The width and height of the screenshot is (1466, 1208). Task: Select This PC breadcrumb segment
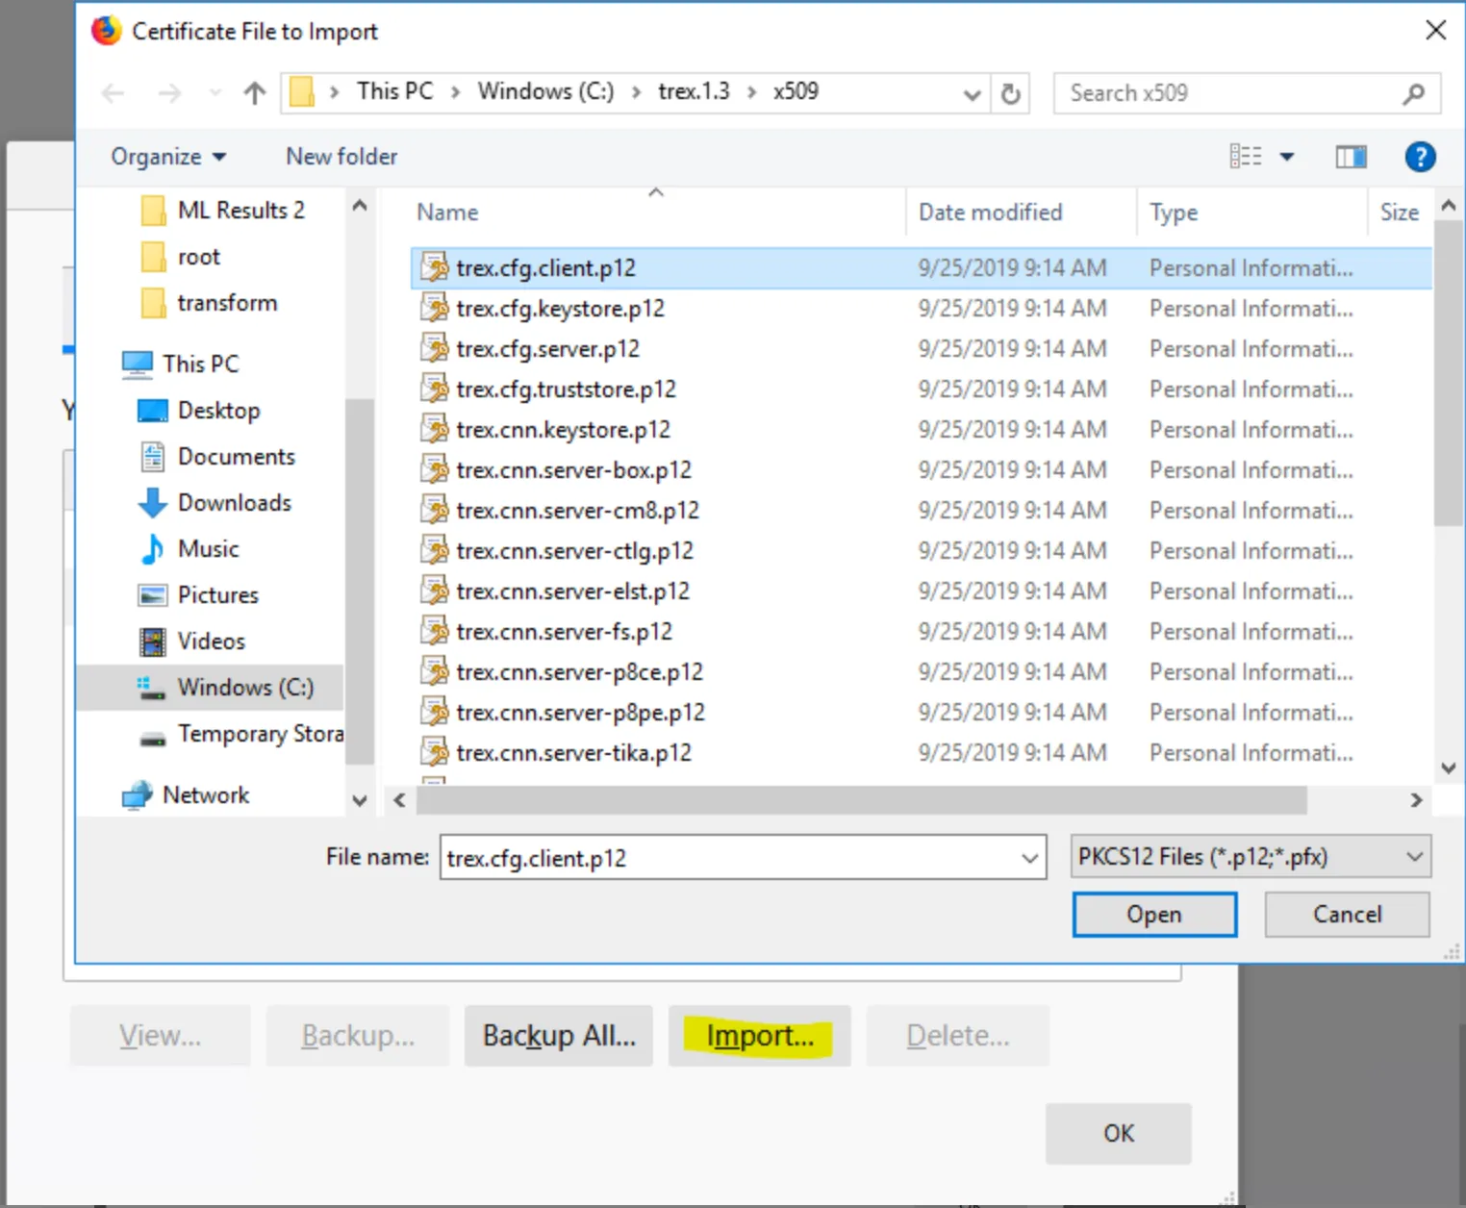click(x=394, y=91)
